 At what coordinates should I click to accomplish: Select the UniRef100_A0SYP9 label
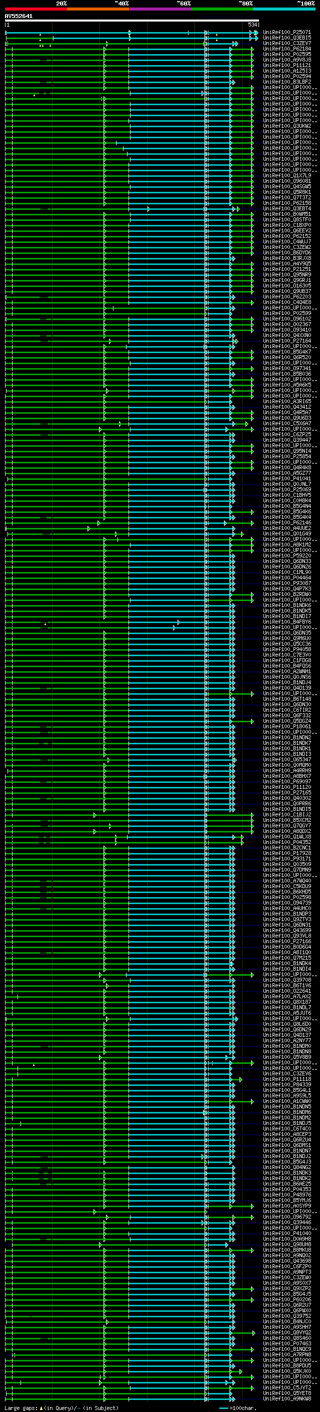click(x=286, y=1206)
